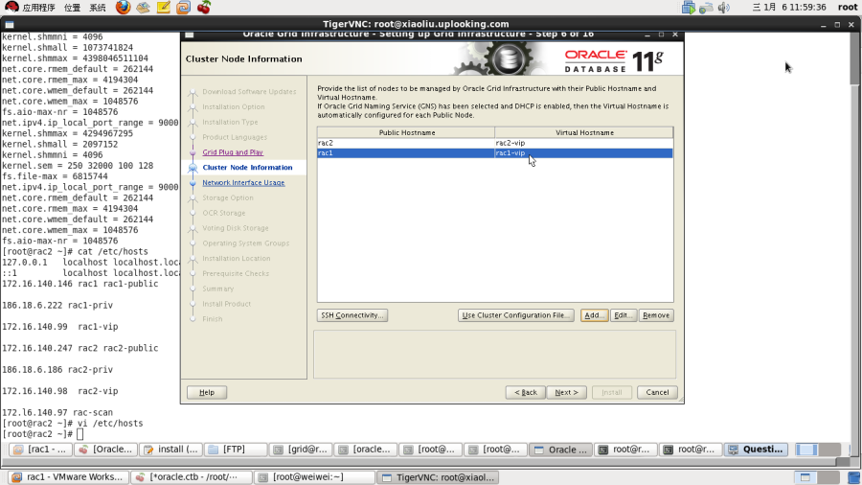Open the 系统 system menu

tap(98, 7)
